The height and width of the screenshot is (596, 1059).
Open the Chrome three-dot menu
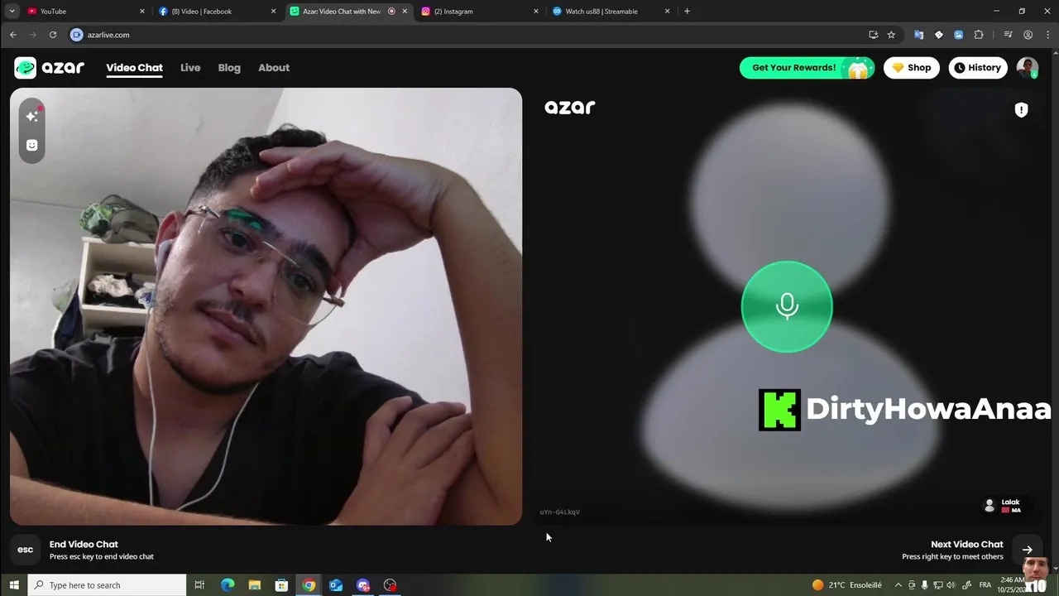click(x=1047, y=35)
